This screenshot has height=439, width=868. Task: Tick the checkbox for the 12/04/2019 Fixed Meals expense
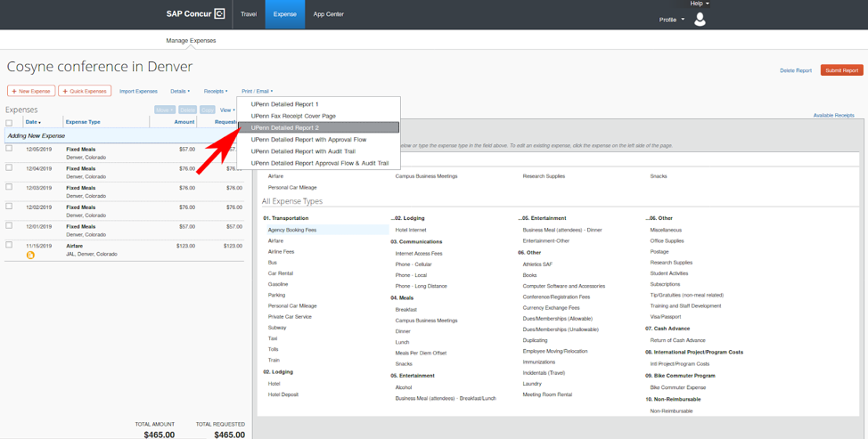(x=9, y=167)
